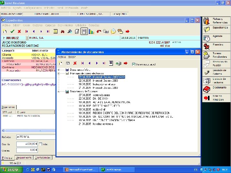
Task: Click the edit document icon in documents toolbar
Action: click(x=68, y=63)
